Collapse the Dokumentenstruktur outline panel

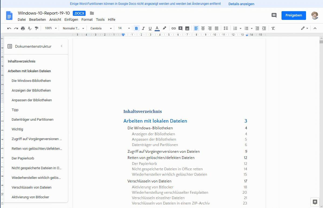point(62,46)
